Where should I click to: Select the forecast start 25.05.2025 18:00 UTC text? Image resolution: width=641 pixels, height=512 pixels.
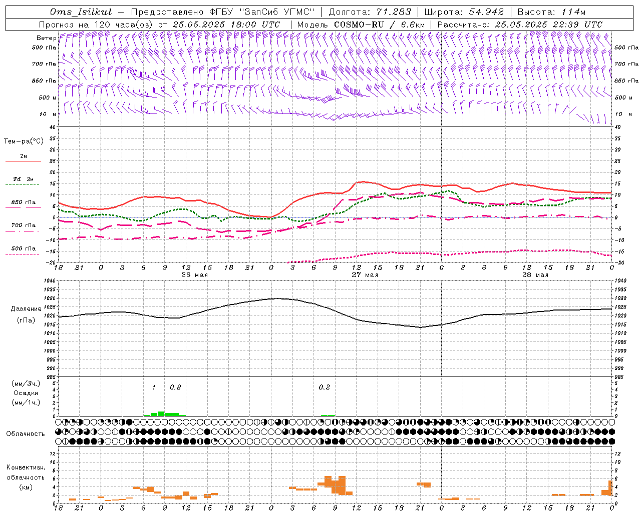pos(226,24)
